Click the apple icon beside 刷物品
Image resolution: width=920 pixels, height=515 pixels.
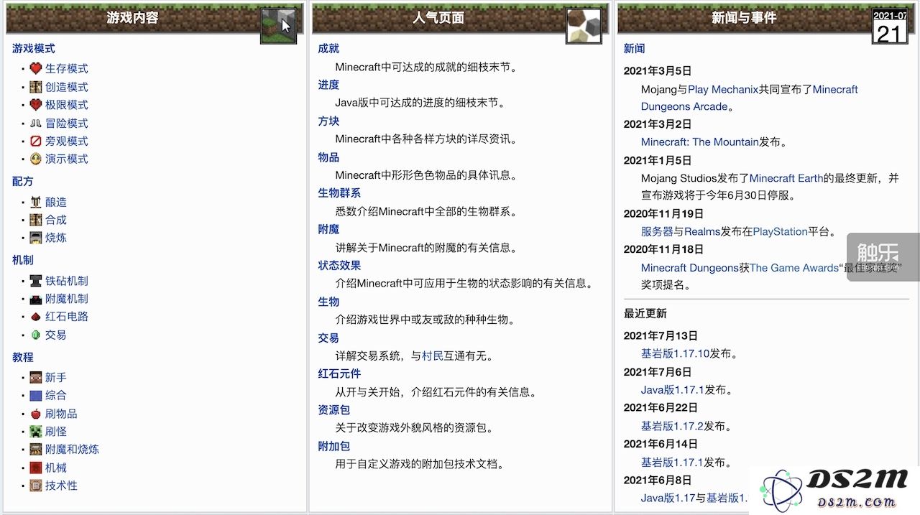[36, 414]
